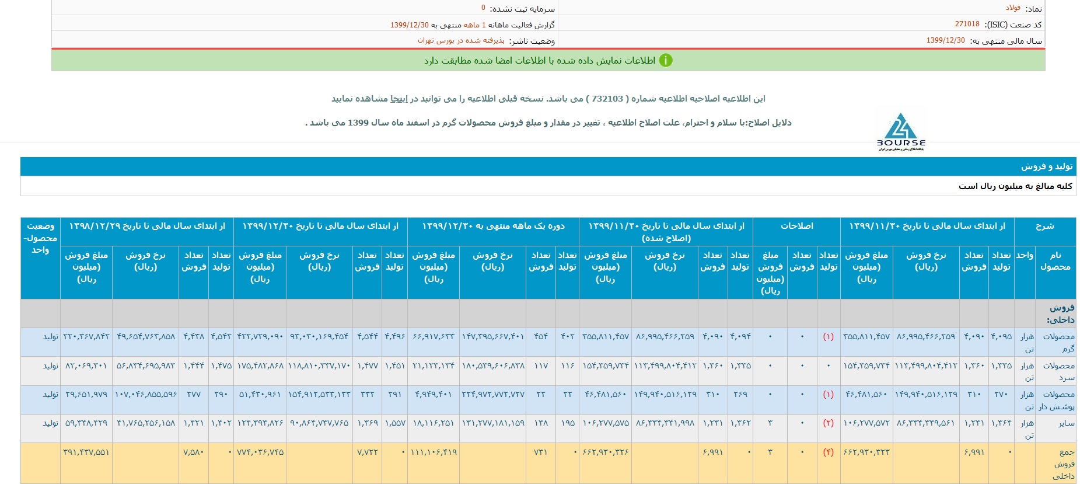Image resolution: width=1080 pixels, height=484 pixels.
Task: Click the 'شرح' column header
Action: tap(1045, 232)
